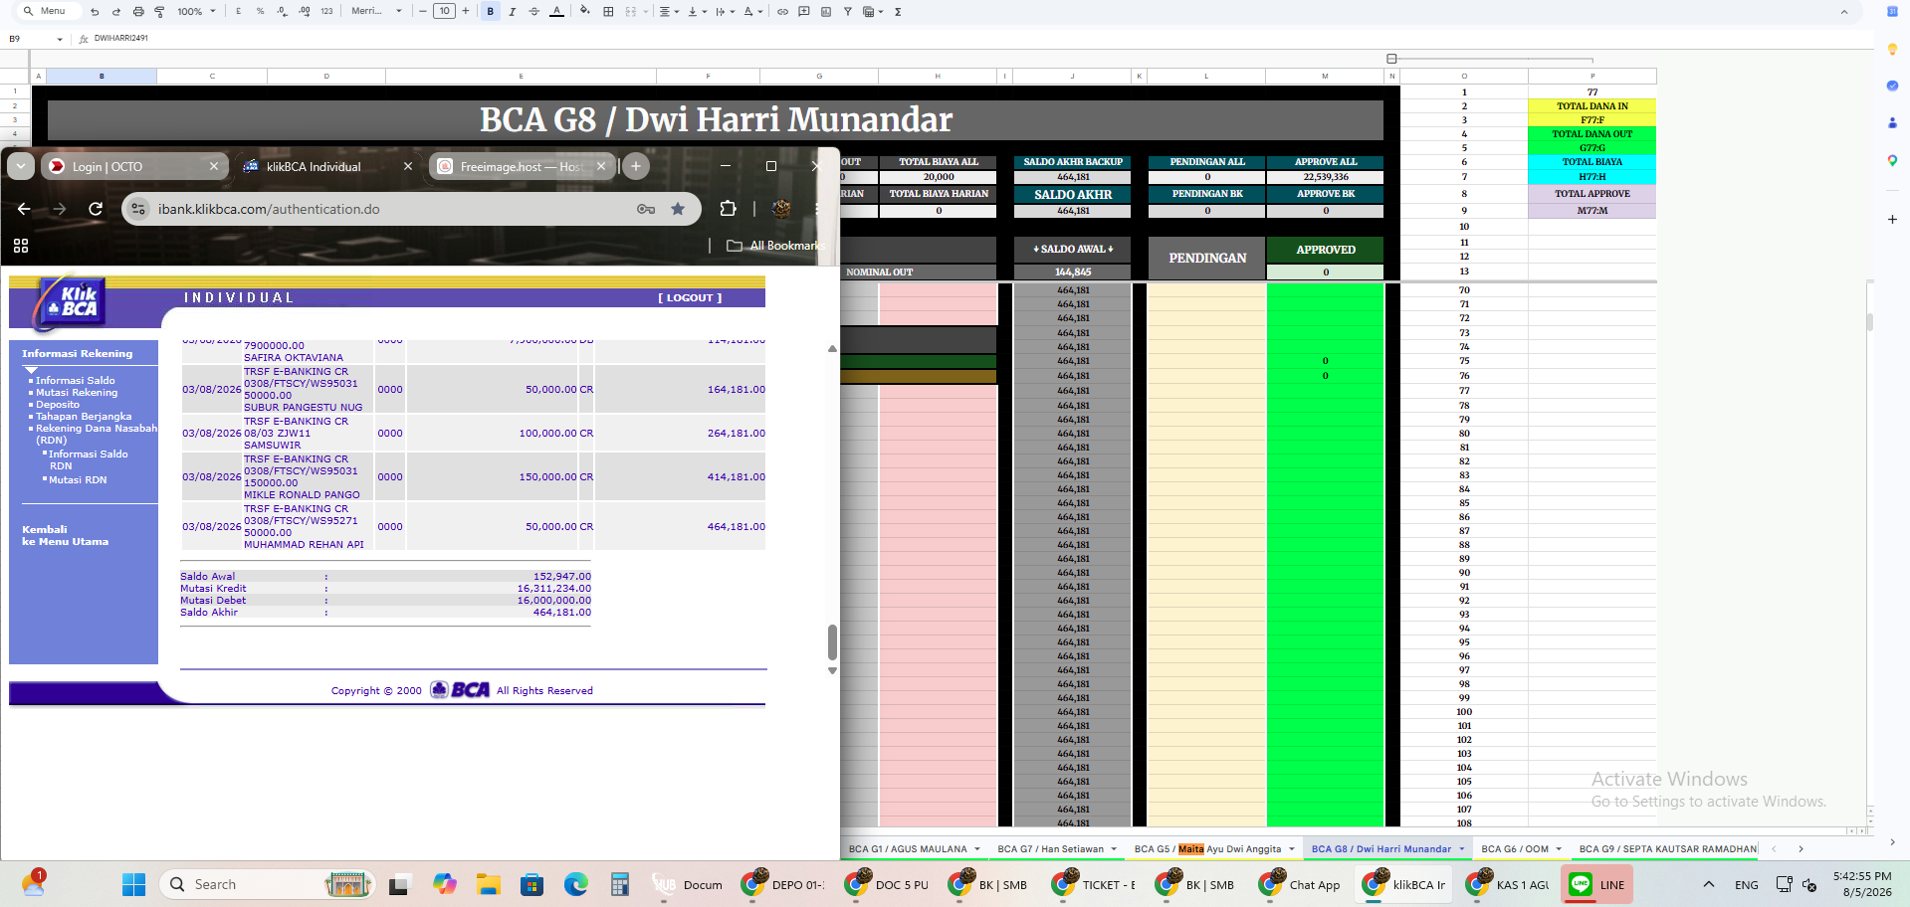Format cell as percent
This screenshot has height=907, width=1910.
(261, 12)
